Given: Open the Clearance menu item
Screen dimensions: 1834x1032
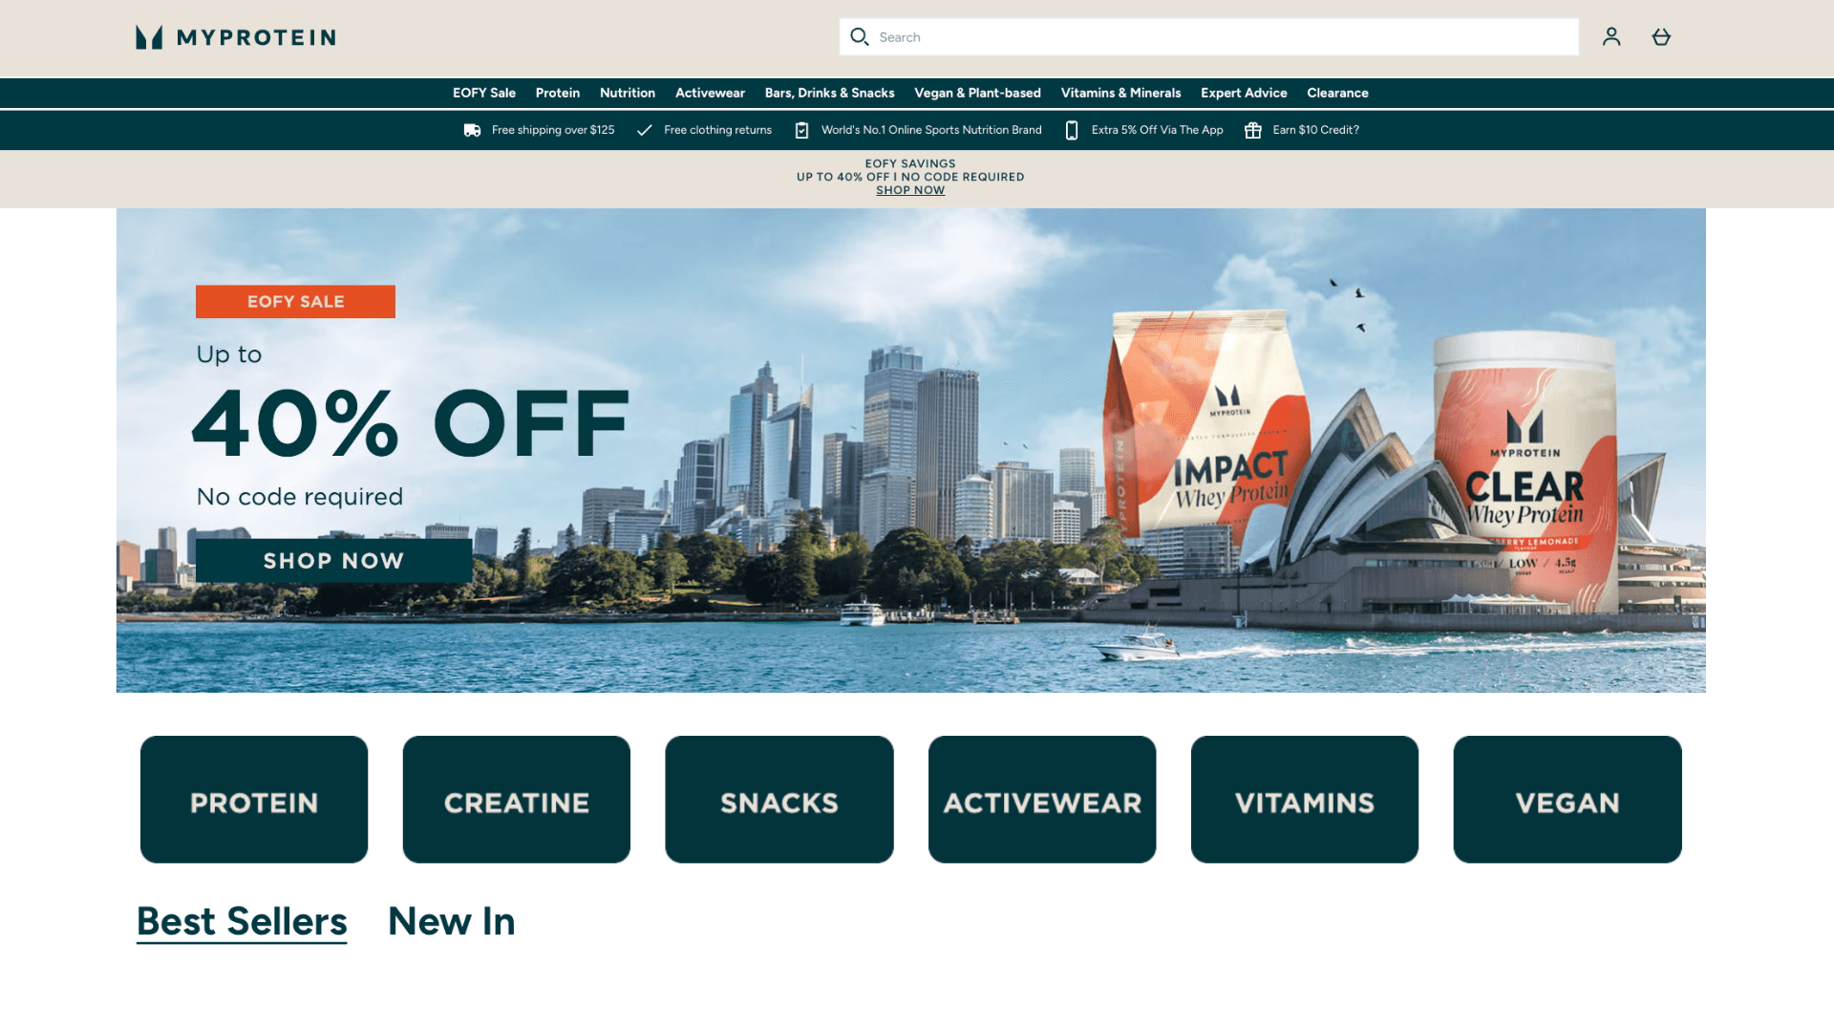Looking at the screenshot, I should 1337,93.
